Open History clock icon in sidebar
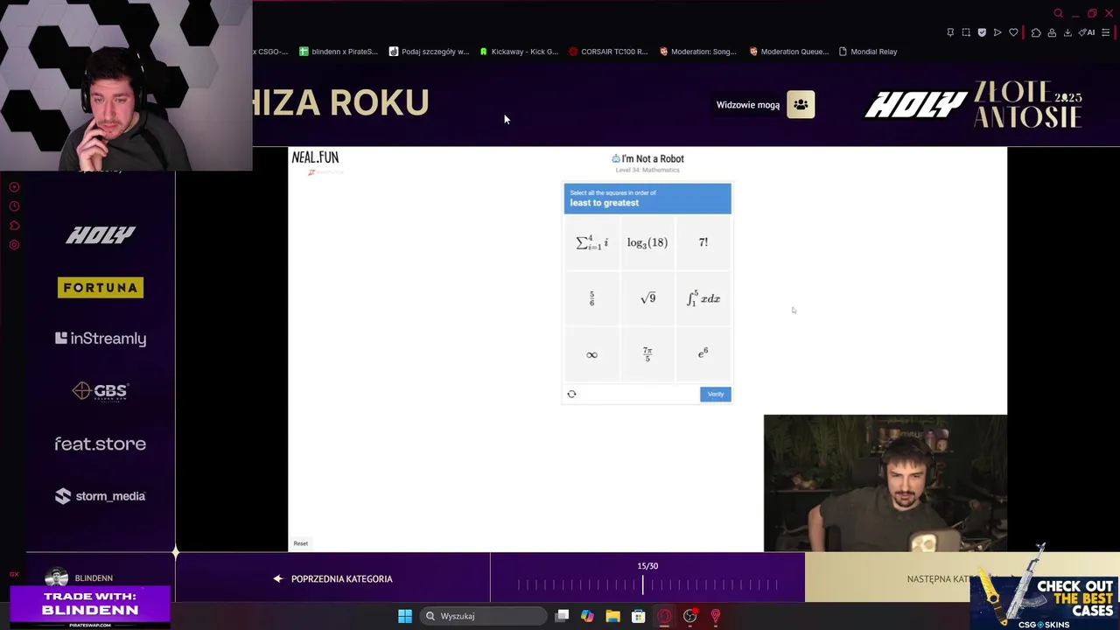Screen dimensions: 1120x630 (x=14, y=206)
